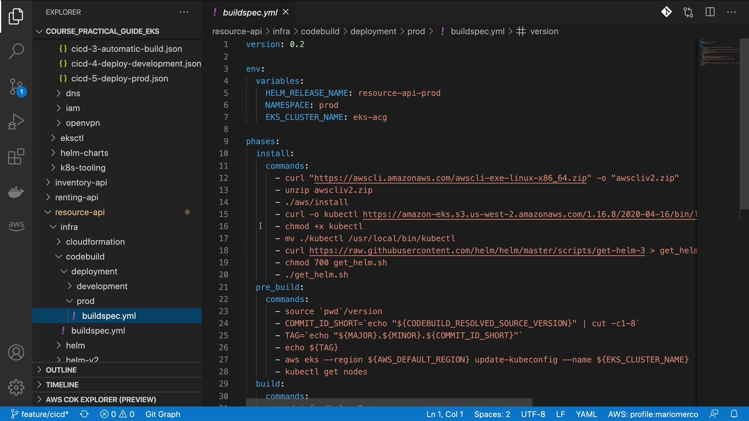Open the AWS toolkit view

(16, 225)
